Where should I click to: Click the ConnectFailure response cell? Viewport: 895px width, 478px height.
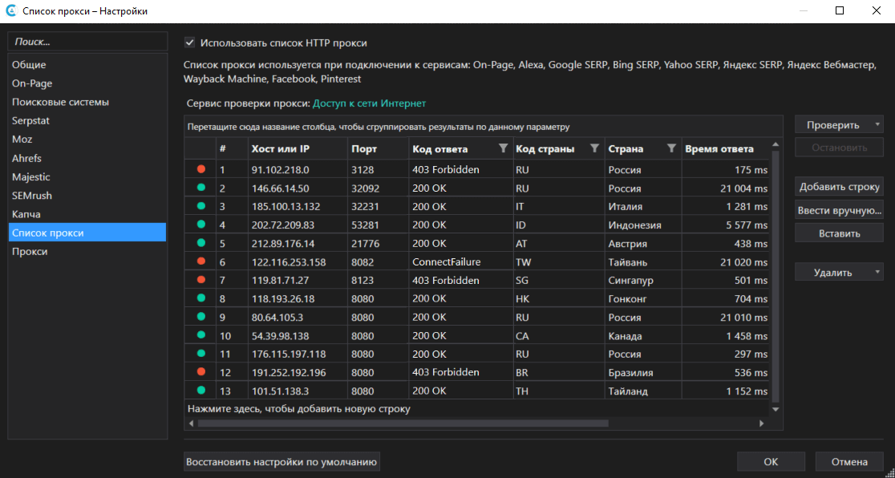(x=461, y=262)
